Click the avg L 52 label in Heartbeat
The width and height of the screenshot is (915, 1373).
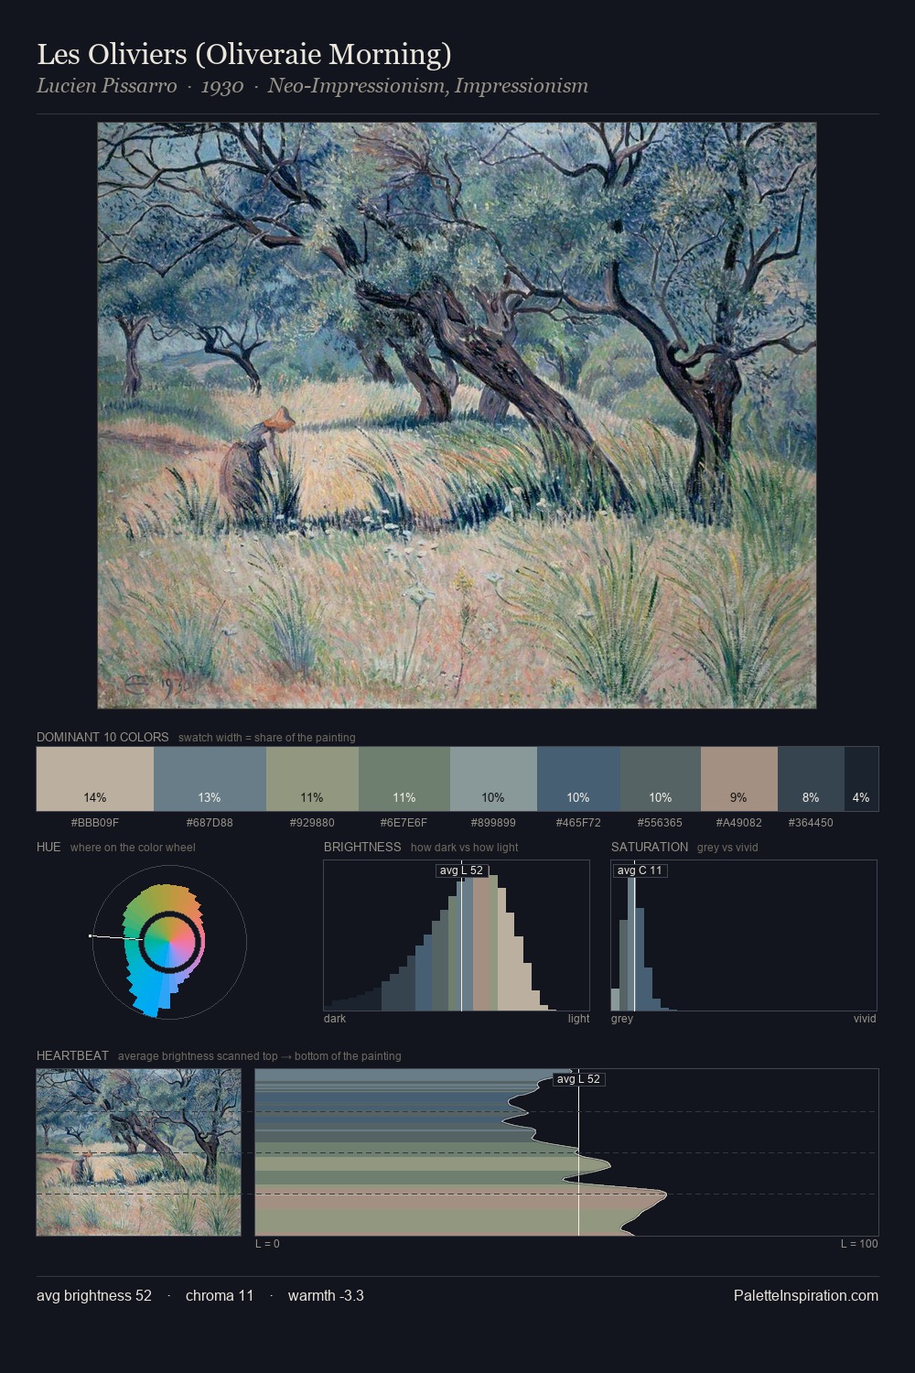579,1079
